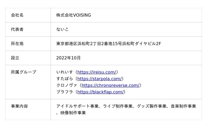Click the いれいす group name text
Screen dimensions: 212x128
[64, 72]
